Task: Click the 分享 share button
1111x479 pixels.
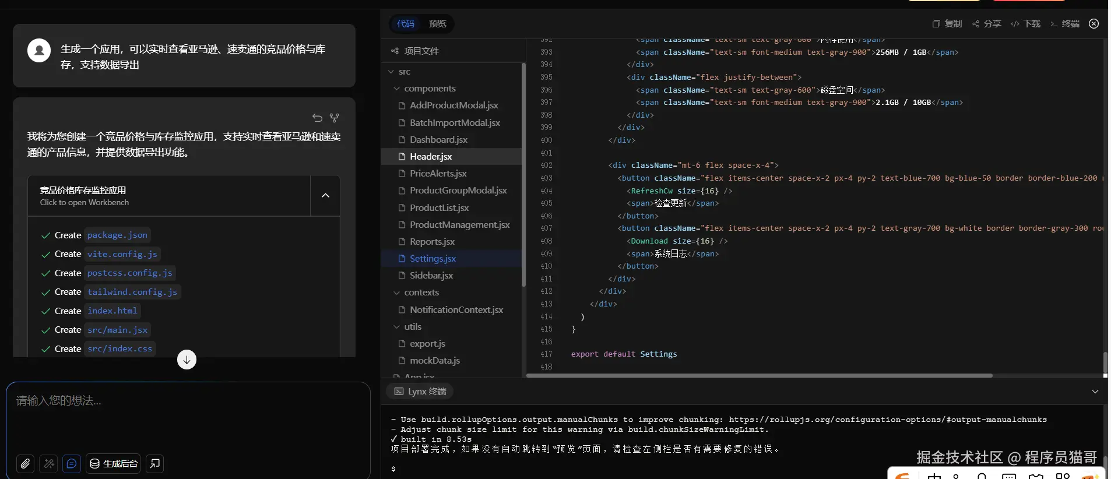Action: pos(986,24)
